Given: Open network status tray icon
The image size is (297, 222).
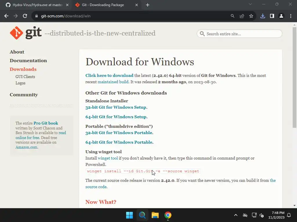Looking at the screenshot, I should (x=254, y=215).
